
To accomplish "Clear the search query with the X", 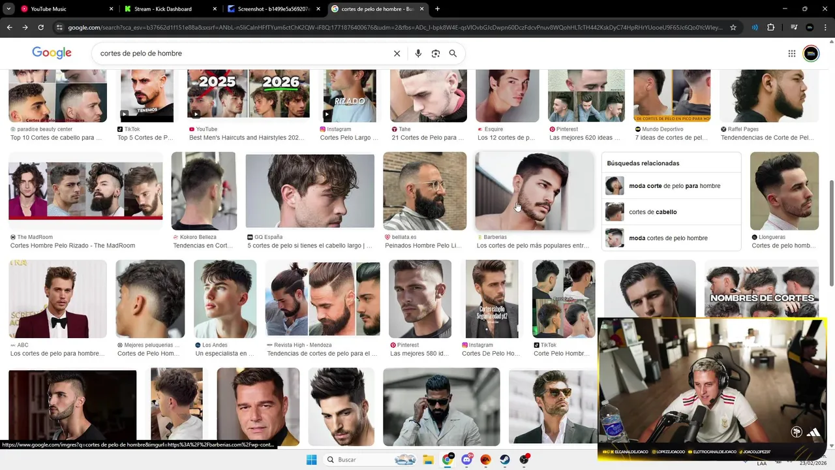I will click(397, 54).
